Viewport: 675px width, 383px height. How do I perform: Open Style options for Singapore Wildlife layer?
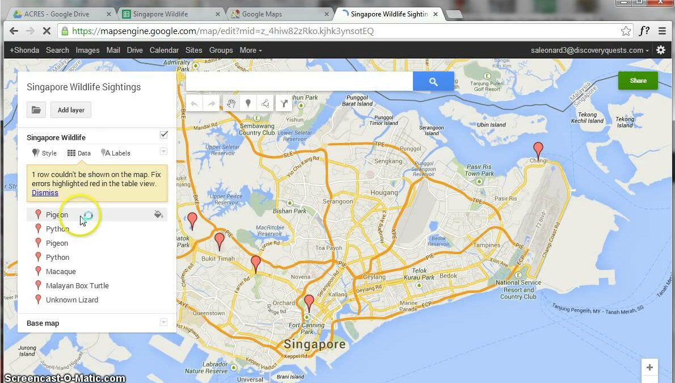[x=44, y=153]
